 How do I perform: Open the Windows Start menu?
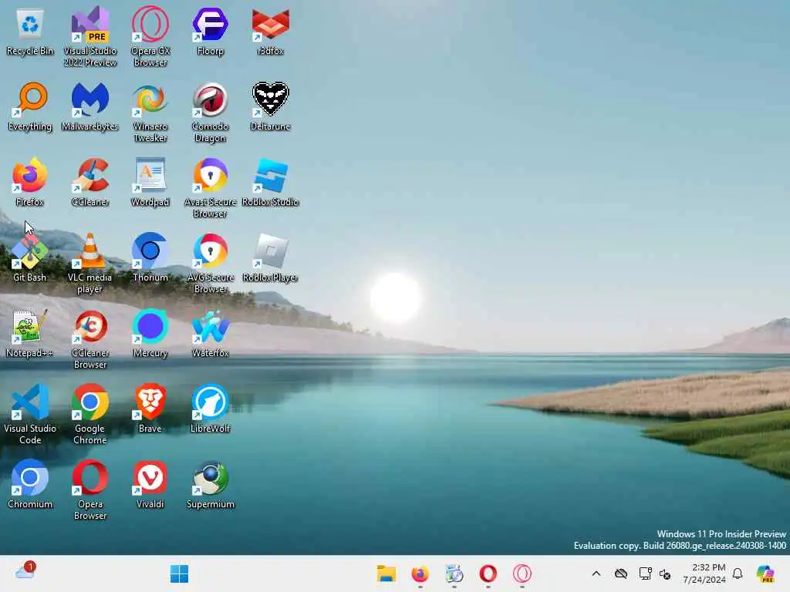tap(179, 573)
